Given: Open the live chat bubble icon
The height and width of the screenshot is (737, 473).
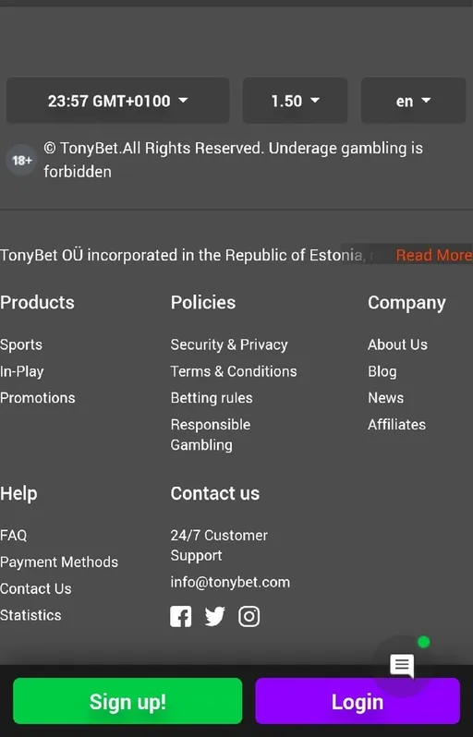Looking at the screenshot, I should (x=402, y=666).
